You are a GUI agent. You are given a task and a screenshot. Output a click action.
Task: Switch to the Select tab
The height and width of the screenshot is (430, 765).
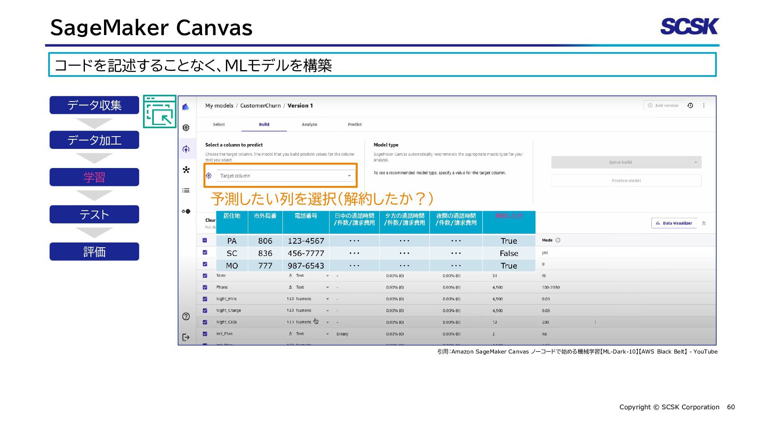click(219, 125)
